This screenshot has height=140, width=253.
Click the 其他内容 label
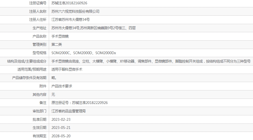40,95
